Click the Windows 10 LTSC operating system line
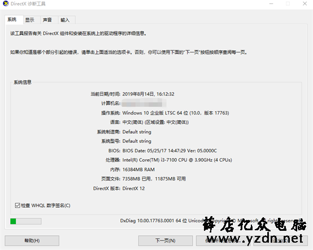 [176, 113]
